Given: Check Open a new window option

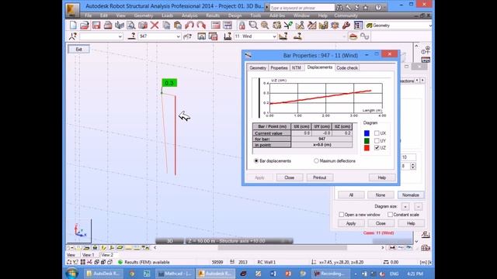Looking at the screenshot, I should pos(342,215).
